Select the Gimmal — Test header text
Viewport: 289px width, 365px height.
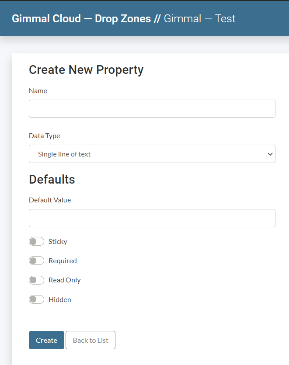pos(200,19)
